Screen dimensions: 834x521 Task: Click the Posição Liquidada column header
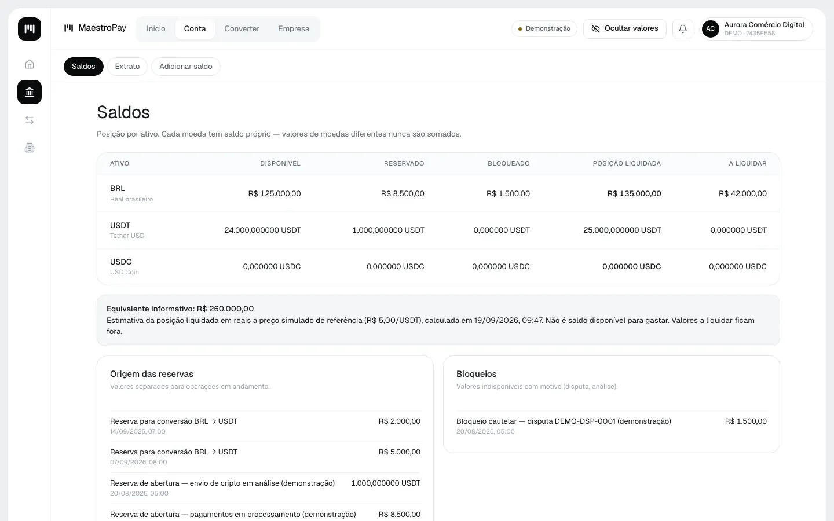point(627,164)
